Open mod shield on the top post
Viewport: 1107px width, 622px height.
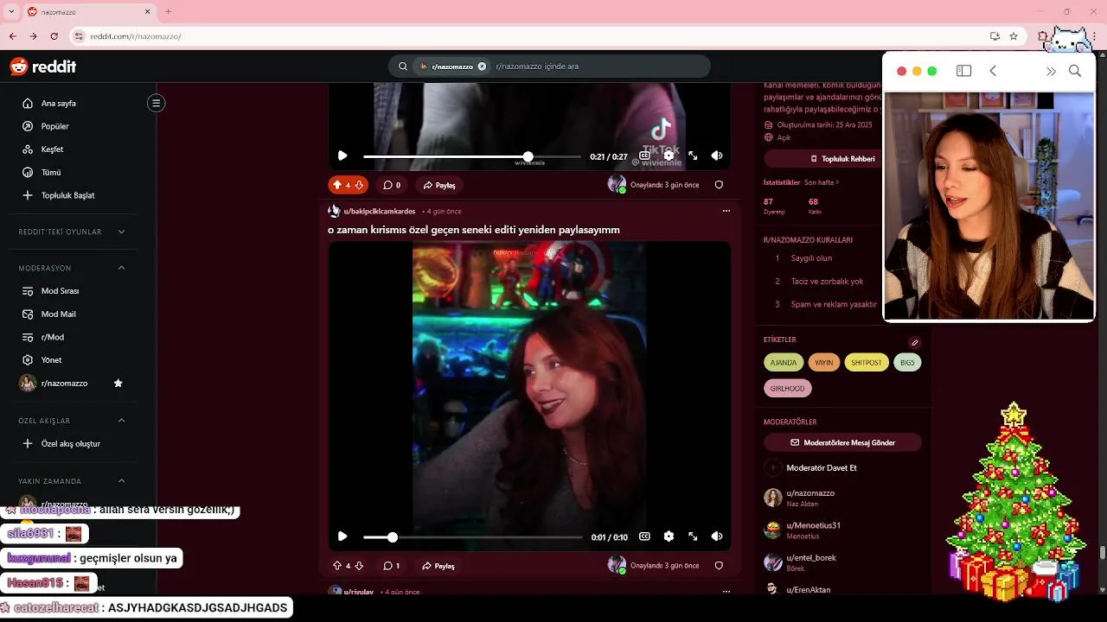click(x=719, y=185)
